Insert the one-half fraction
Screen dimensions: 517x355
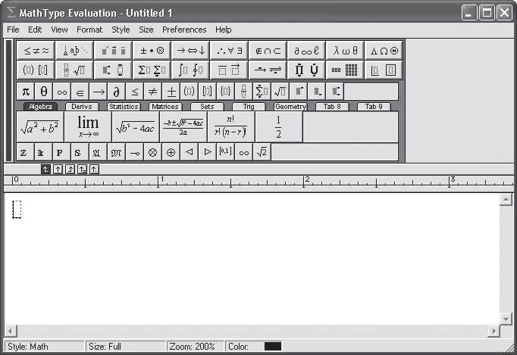coord(278,126)
